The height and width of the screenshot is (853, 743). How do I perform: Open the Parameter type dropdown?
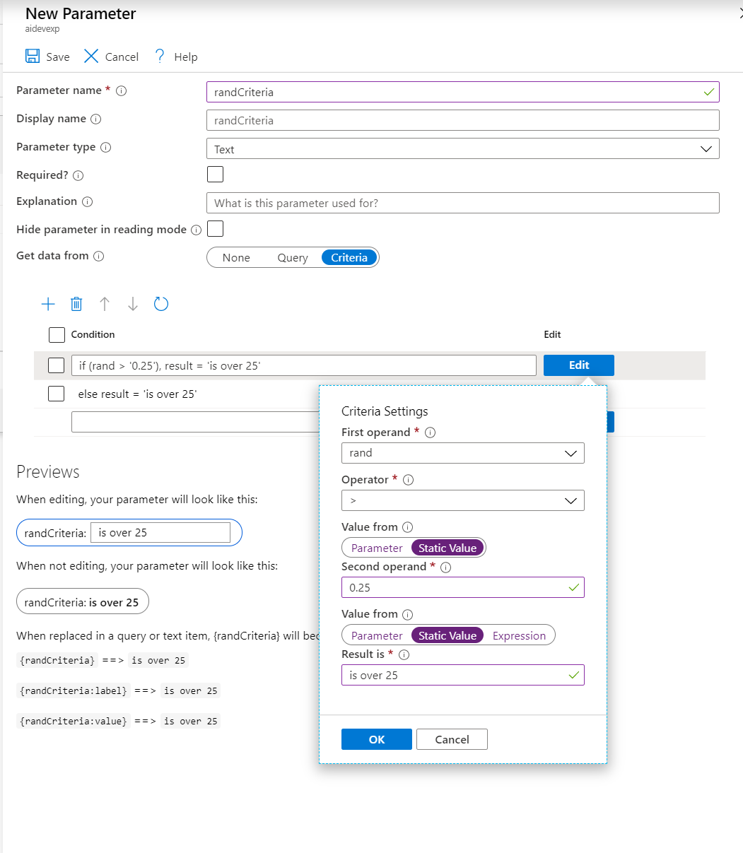(x=462, y=148)
